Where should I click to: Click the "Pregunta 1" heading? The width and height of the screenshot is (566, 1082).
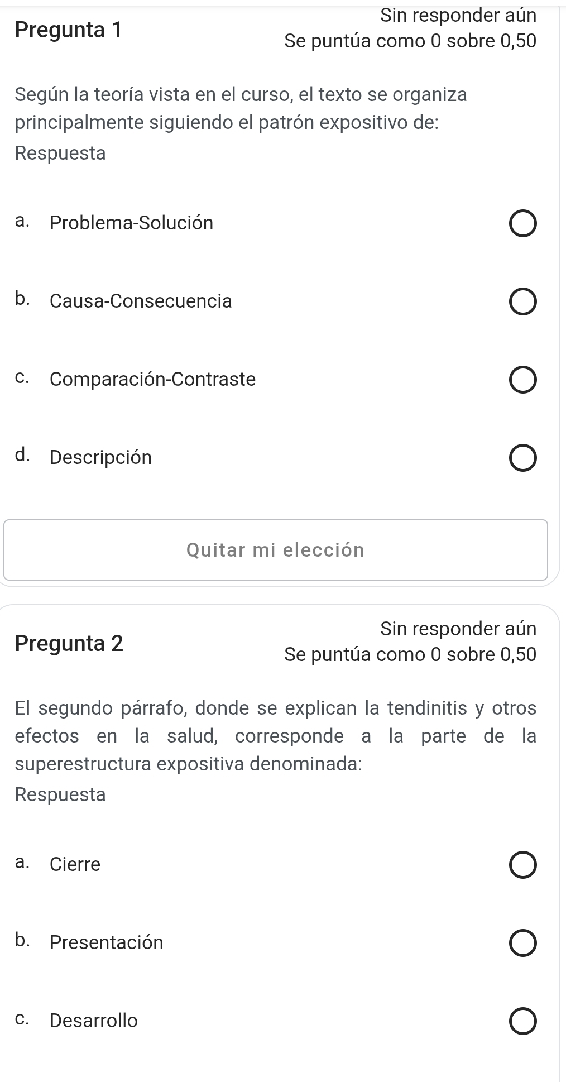[68, 30]
